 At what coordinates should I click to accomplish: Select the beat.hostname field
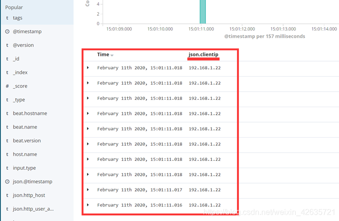click(30, 113)
